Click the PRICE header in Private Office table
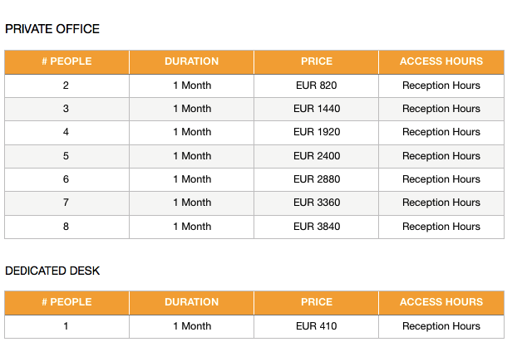The width and height of the screenshot is (522, 342). click(316, 61)
